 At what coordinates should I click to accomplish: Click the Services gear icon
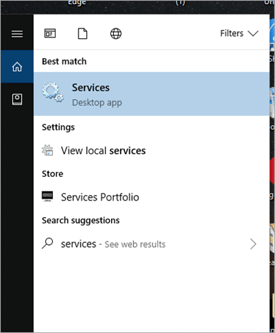coord(53,92)
